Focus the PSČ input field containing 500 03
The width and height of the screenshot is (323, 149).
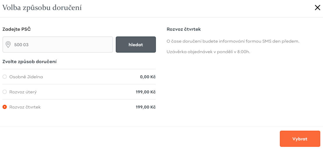[x=58, y=44]
